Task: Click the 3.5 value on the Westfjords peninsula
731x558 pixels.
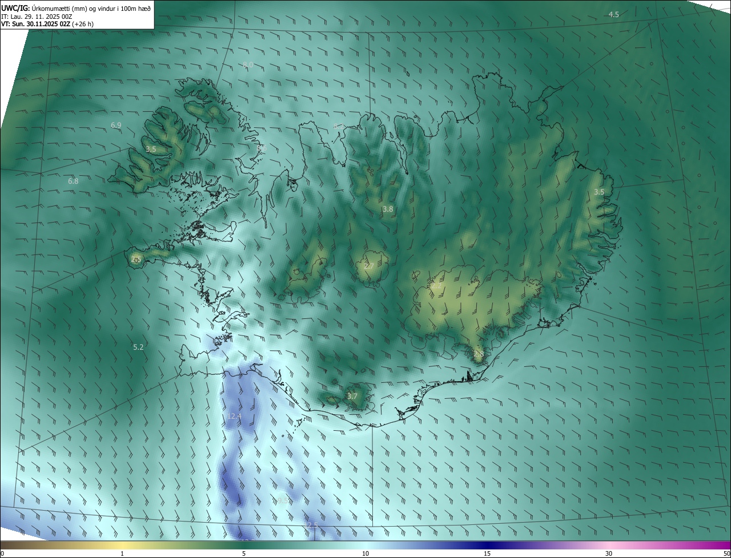Action: point(151,149)
